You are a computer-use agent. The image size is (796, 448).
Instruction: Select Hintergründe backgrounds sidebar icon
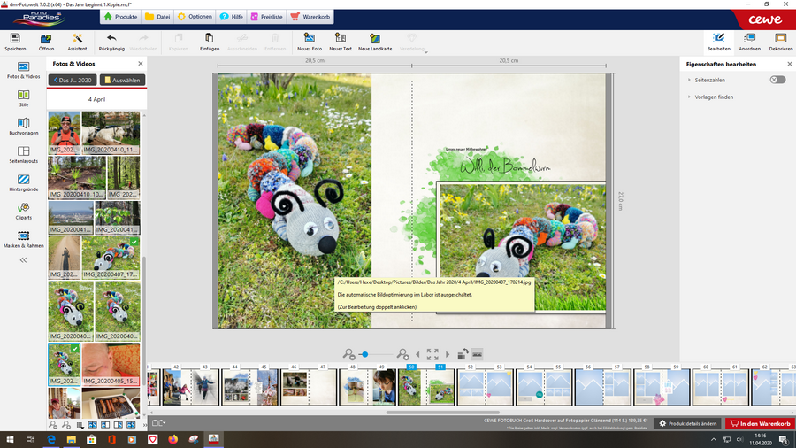[x=24, y=183]
